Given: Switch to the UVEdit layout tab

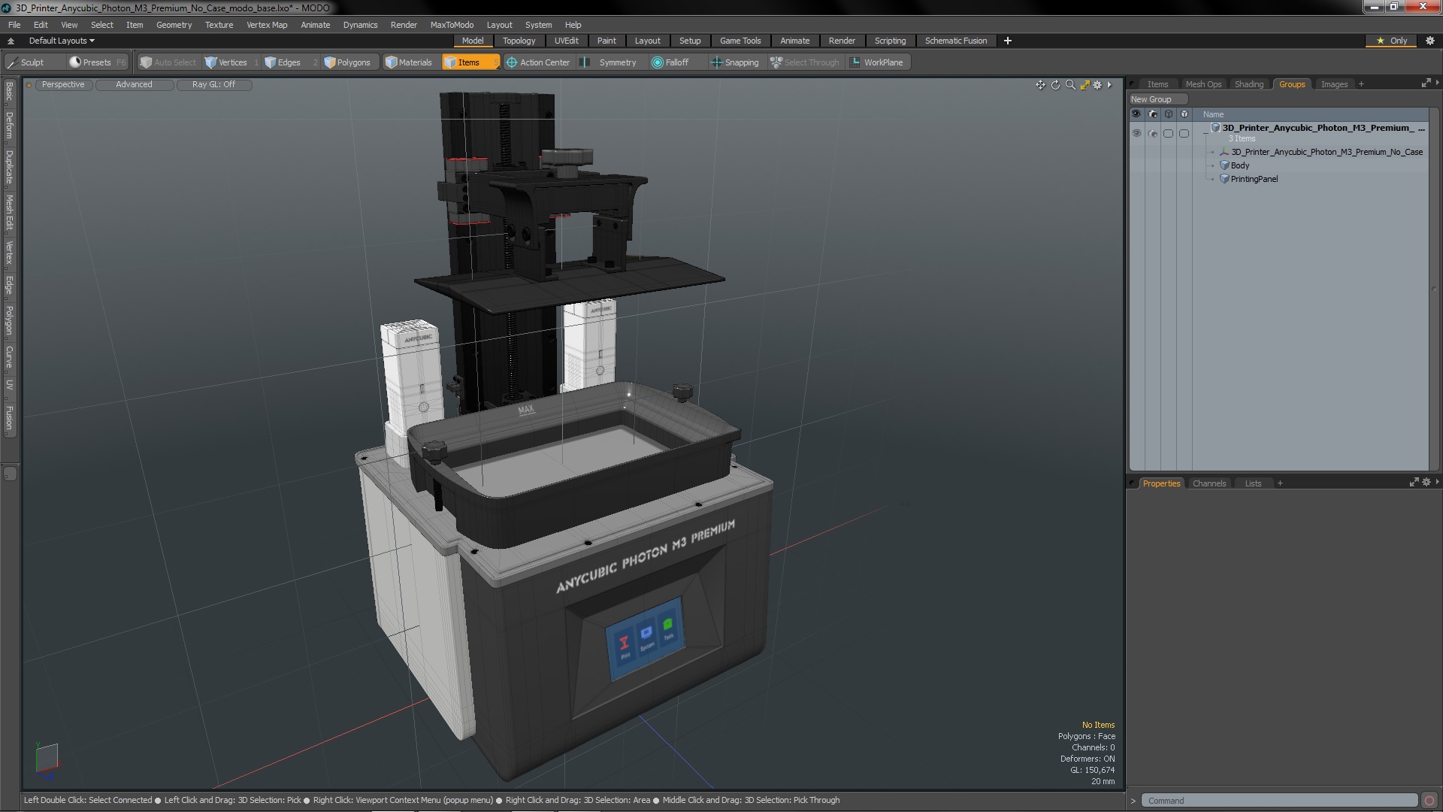Looking at the screenshot, I should pyautogui.click(x=566, y=41).
